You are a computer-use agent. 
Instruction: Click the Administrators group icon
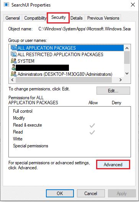pyautogui.click(x=14, y=74)
